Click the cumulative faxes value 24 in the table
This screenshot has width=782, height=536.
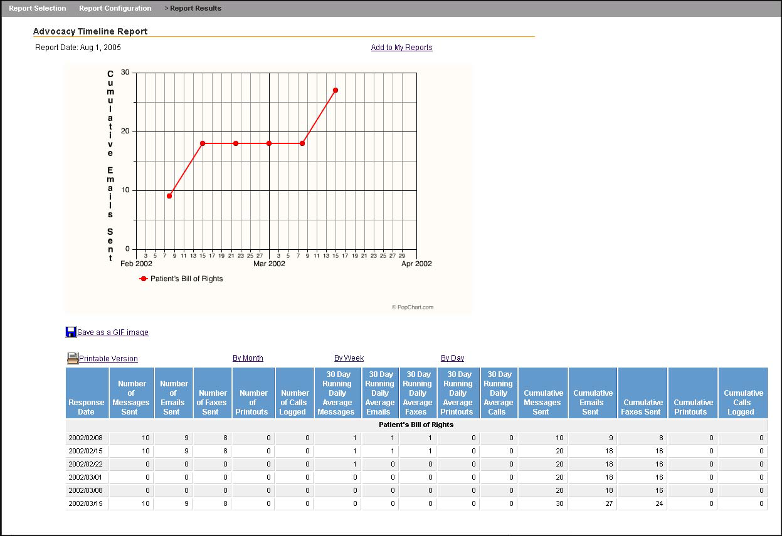(x=643, y=504)
